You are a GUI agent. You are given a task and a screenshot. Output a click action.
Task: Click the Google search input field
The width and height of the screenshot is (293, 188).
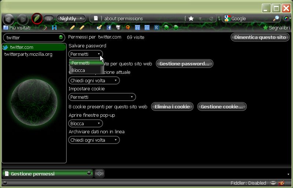pyautogui.click(x=251, y=18)
